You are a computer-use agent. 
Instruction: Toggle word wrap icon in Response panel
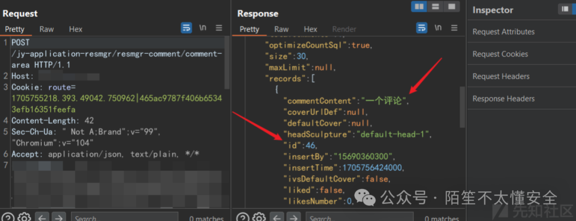pos(422,28)
